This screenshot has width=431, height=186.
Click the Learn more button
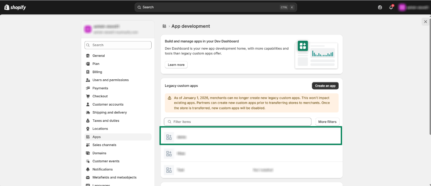tap(176, 65)
